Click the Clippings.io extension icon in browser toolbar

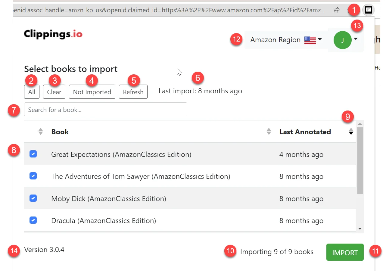(368, 10)
